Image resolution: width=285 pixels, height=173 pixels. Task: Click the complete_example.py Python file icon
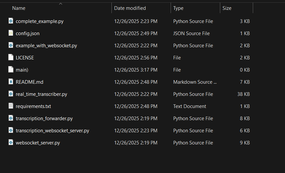point(11,21)
